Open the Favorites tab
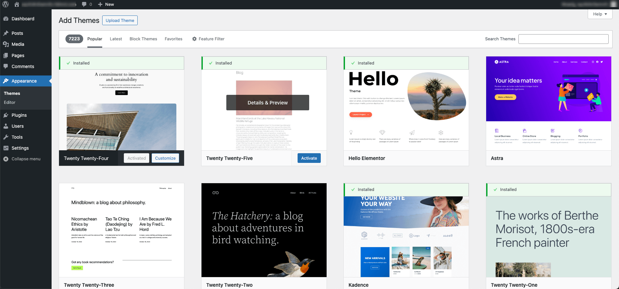 pyautogui.click(x=173, y=39)
